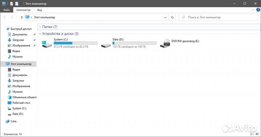This screenshot has width=261, height=137.
Task: Click the New folder quick access toolbar icon
Action: (x=17, y=4)
